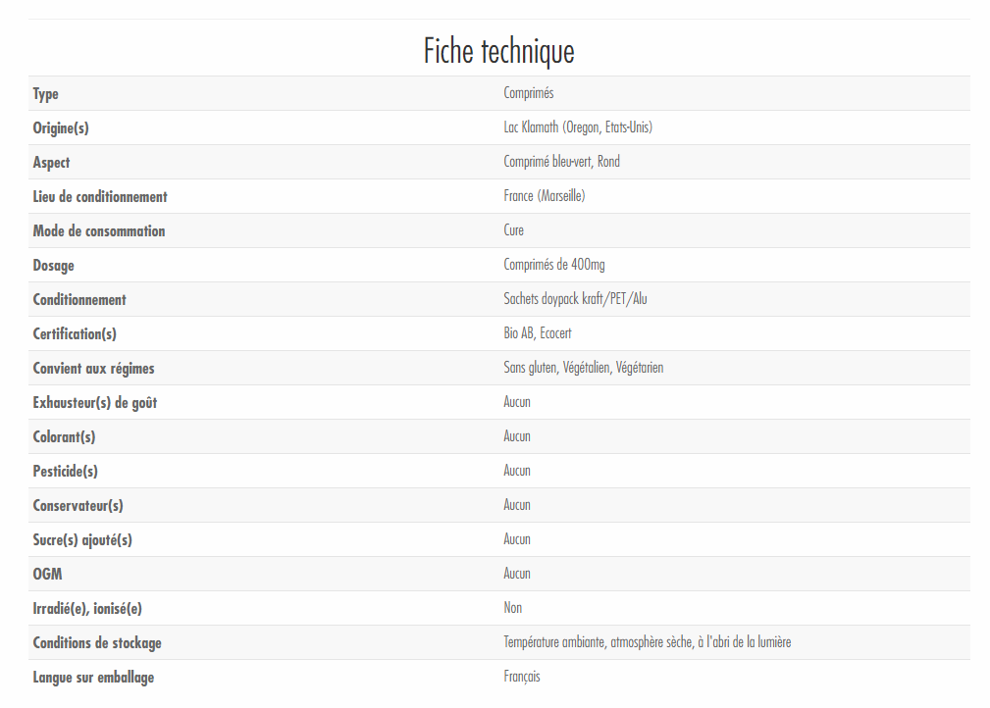990x708 pixels.
Task: Select the "France (Marseille)" packaging location
Action: click(x=545, y=196)
